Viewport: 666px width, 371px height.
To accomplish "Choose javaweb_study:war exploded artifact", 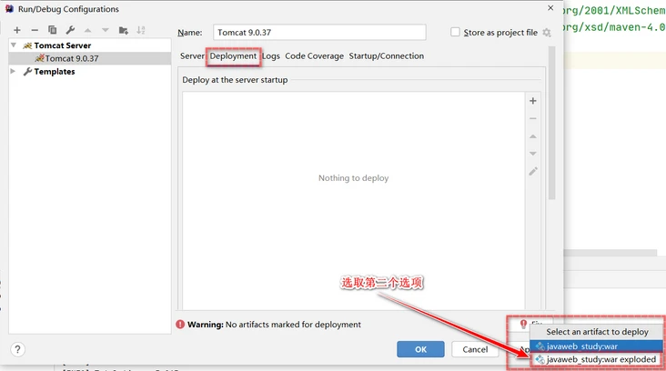I will [596, 359].
